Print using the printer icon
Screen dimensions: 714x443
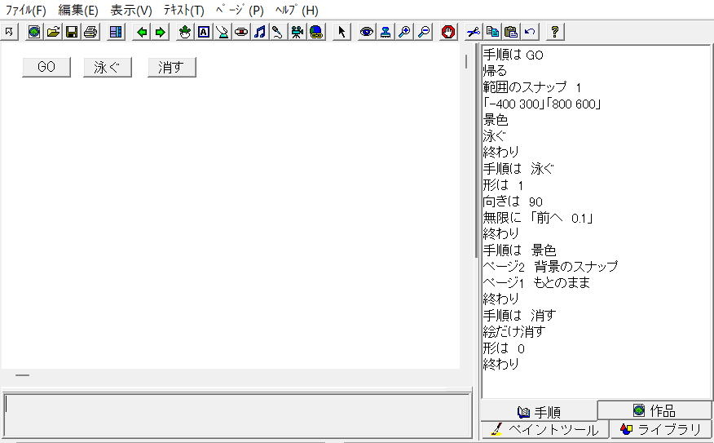(x=90, y=32)
